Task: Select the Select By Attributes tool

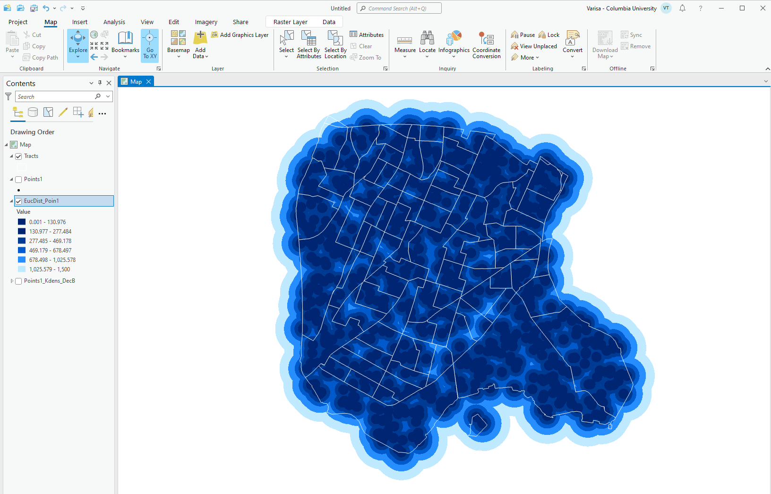Action: tap(308, 45)
